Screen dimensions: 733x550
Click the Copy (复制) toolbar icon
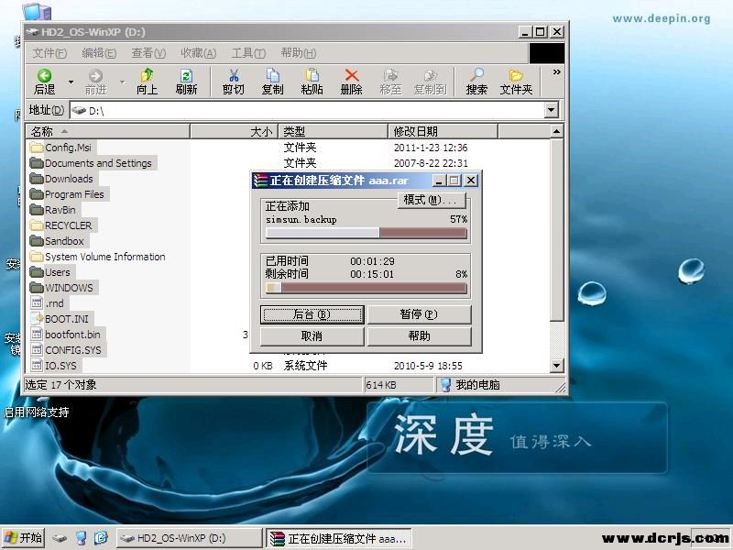click(272, 76)
